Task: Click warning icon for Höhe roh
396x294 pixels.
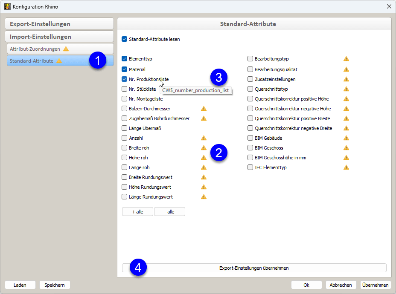Action: [204, 158]
